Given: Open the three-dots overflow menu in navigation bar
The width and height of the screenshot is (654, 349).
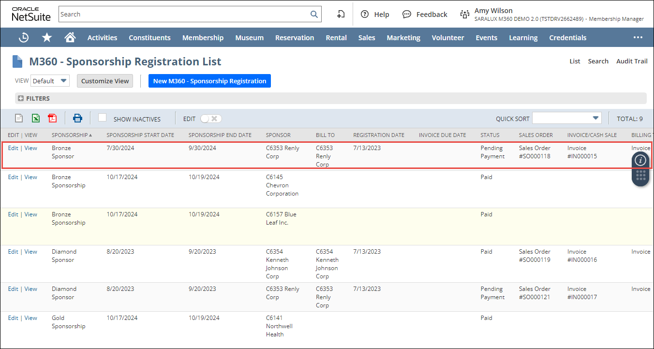Looking at the screenshot, I should point(638,38).
